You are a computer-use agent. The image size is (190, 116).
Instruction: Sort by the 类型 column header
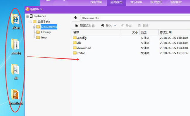149,32
